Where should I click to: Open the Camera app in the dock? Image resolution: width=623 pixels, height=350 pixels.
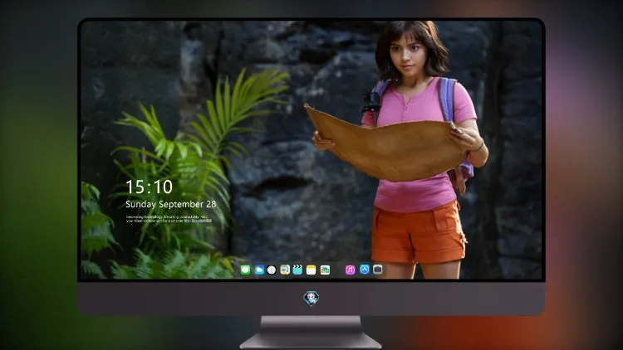coord(378,270)
